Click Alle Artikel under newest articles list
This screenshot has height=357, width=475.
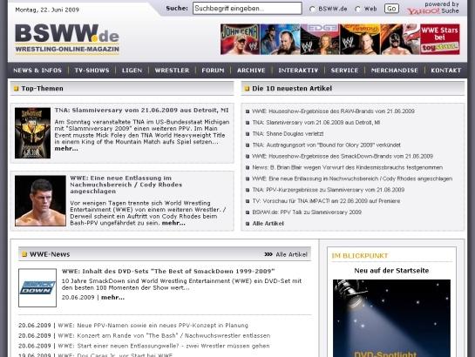pos(268,223)
